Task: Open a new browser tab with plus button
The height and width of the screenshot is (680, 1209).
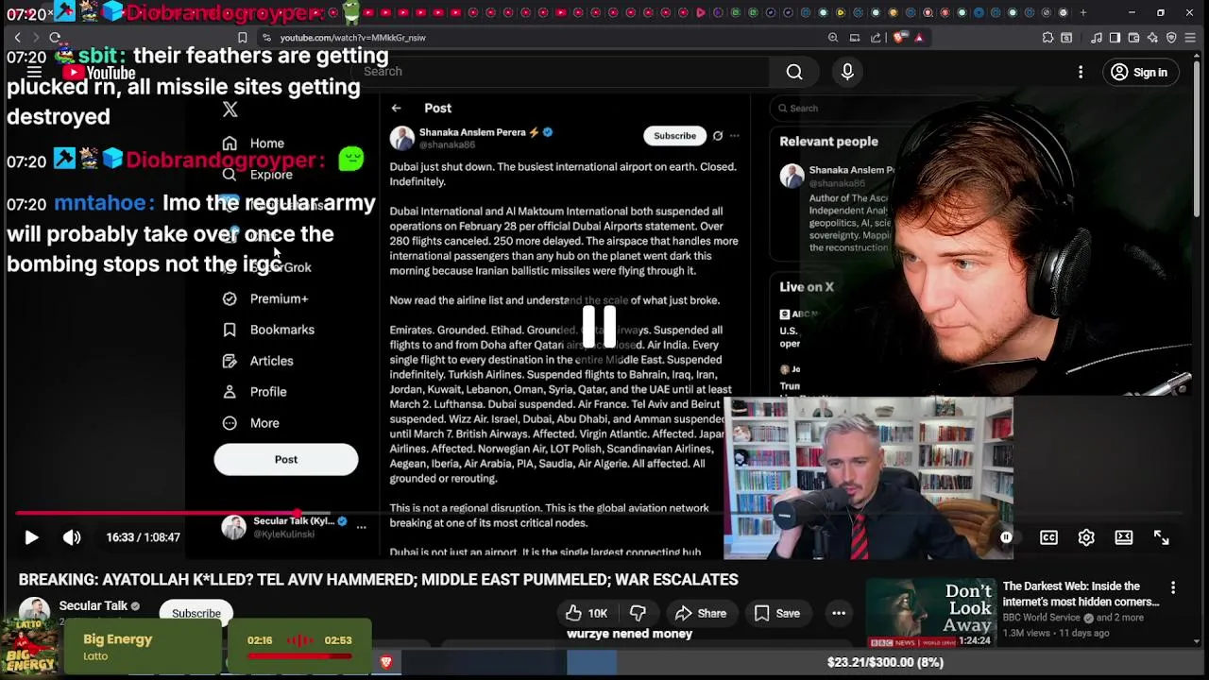Action: [x=1083, y=12]
